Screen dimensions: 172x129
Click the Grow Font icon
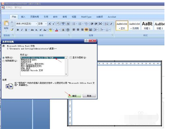tap(50, 24)
